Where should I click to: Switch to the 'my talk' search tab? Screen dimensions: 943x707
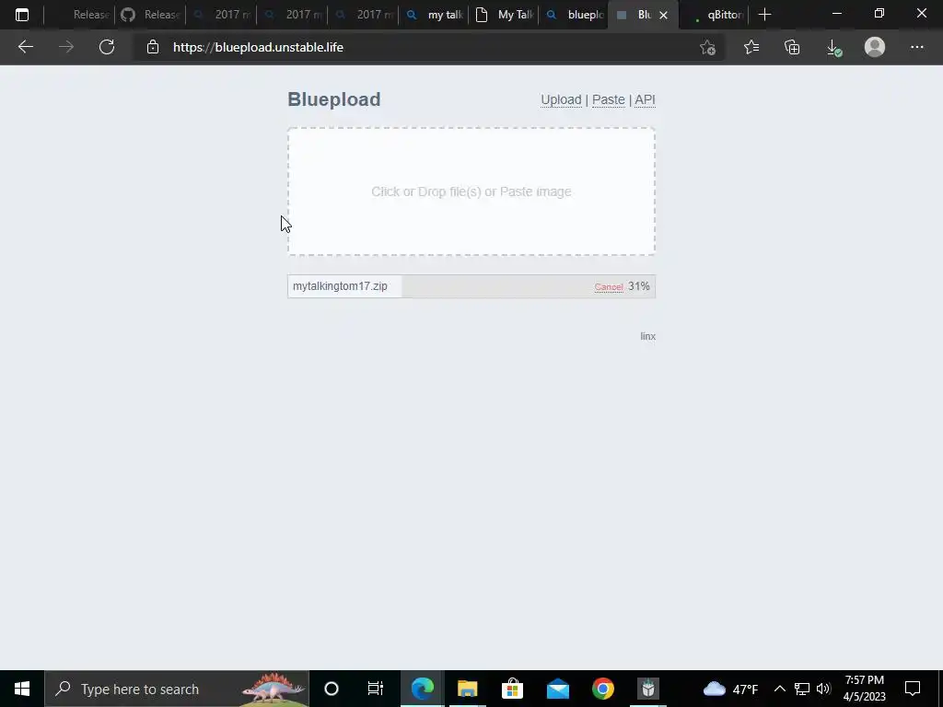(435, 15)
